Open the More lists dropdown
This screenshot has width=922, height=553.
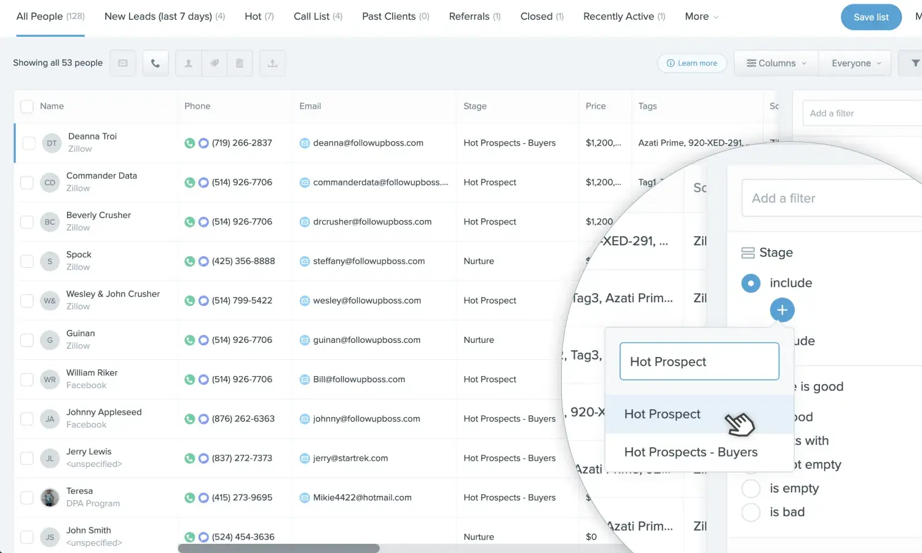tap(701, 17)
